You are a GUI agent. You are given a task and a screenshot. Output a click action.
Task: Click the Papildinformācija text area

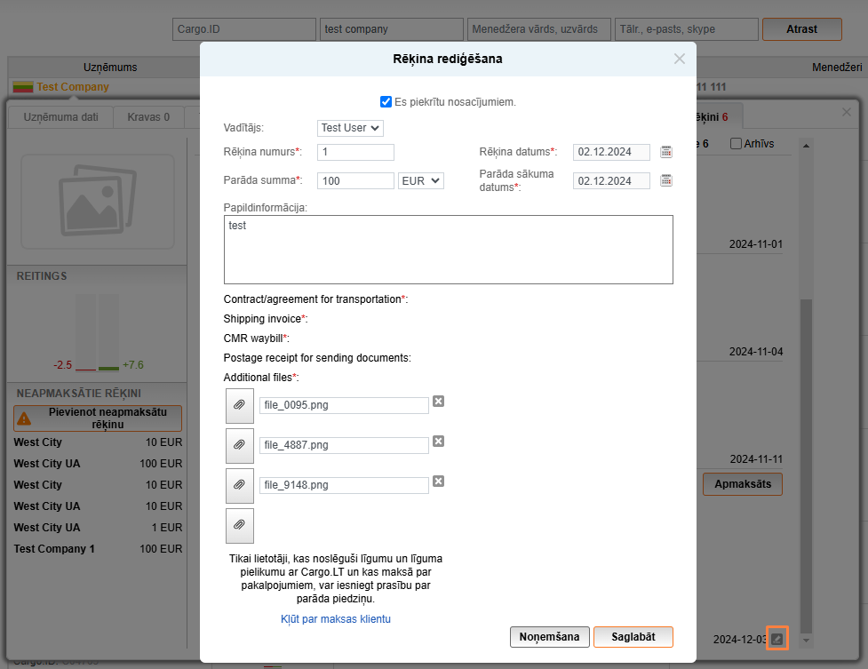pyautogui.click(x=448, y=250)
